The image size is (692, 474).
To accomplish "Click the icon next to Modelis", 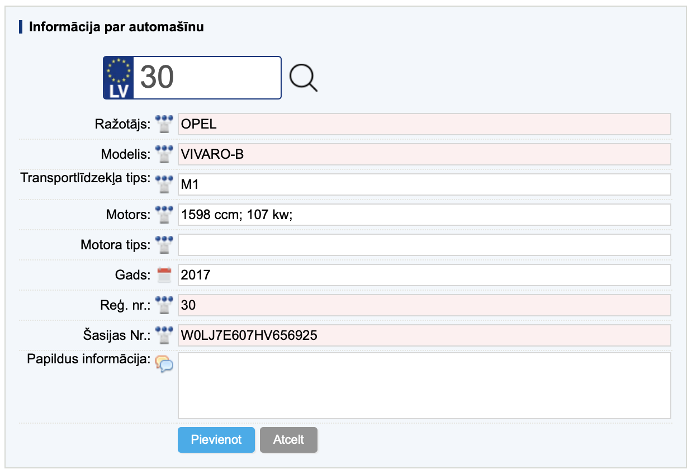I will pyautogui.click(x=164, y=154).
